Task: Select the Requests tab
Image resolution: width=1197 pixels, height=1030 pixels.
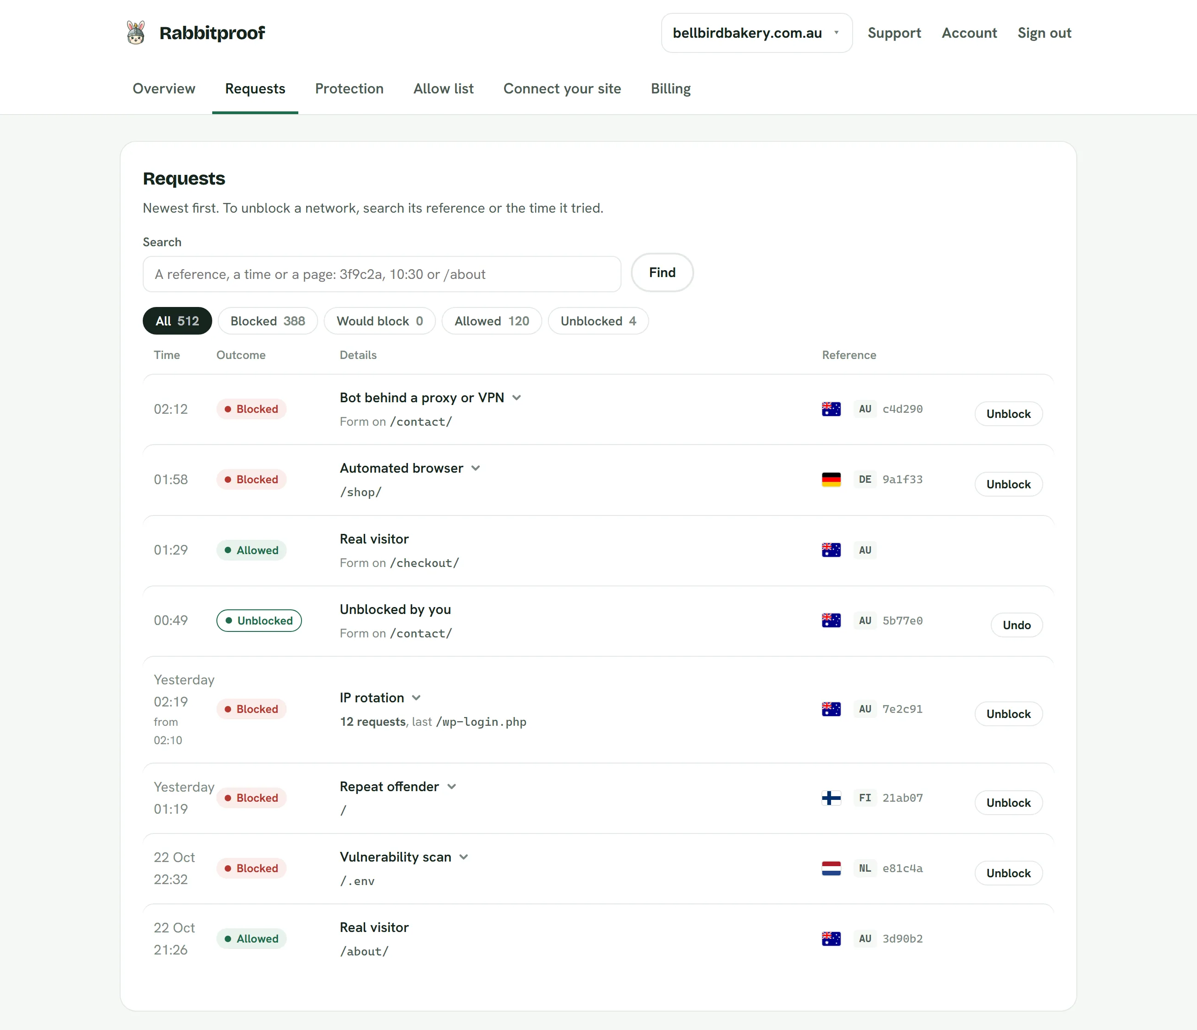Action: 255,88
